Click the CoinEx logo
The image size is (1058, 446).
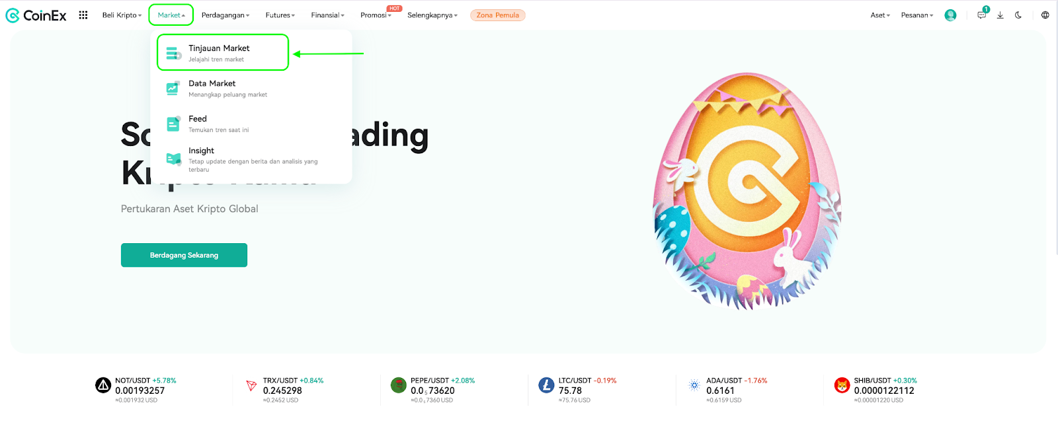pyautogui.click(x=36, y=15)
